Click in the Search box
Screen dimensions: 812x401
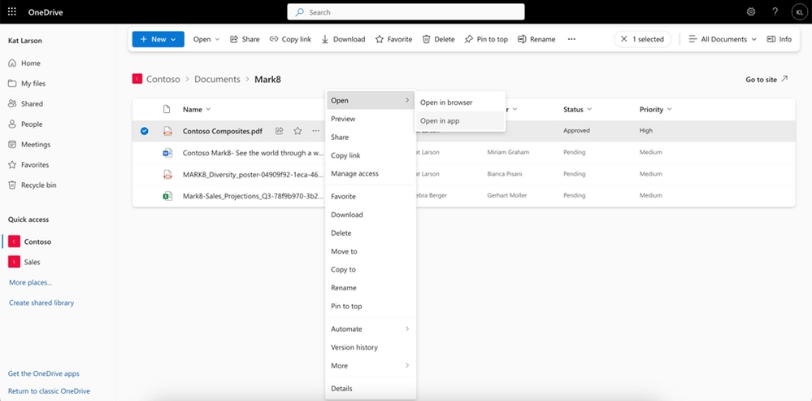406,12
